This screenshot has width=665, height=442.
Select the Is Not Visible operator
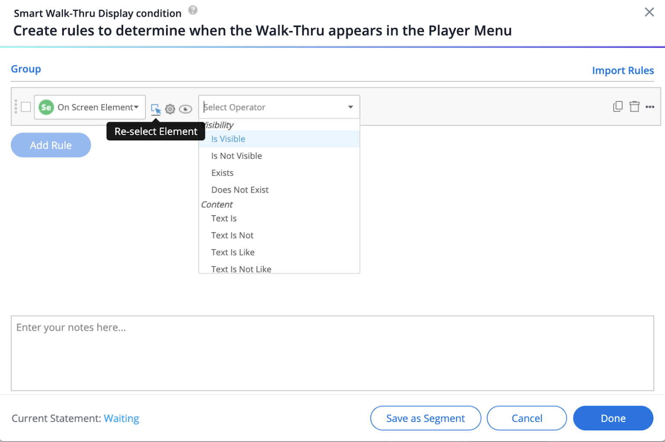click(236, 156)
